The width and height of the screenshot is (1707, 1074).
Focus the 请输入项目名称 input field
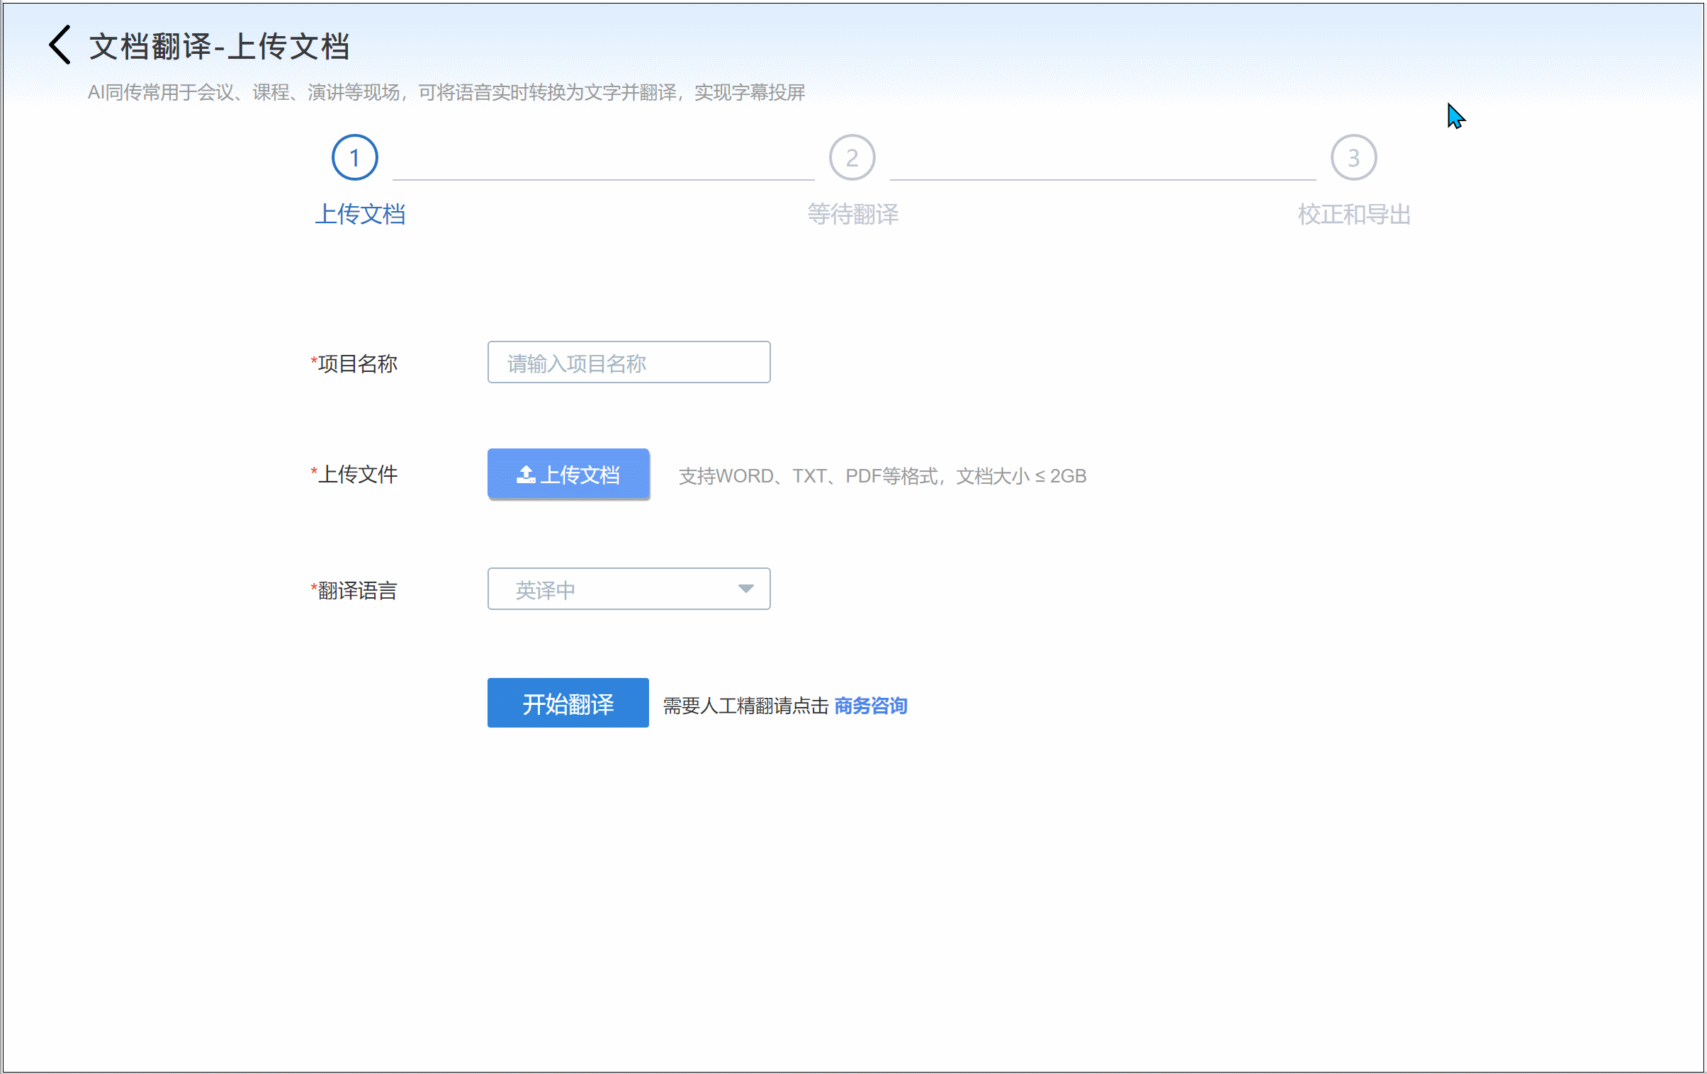(629, 362)
